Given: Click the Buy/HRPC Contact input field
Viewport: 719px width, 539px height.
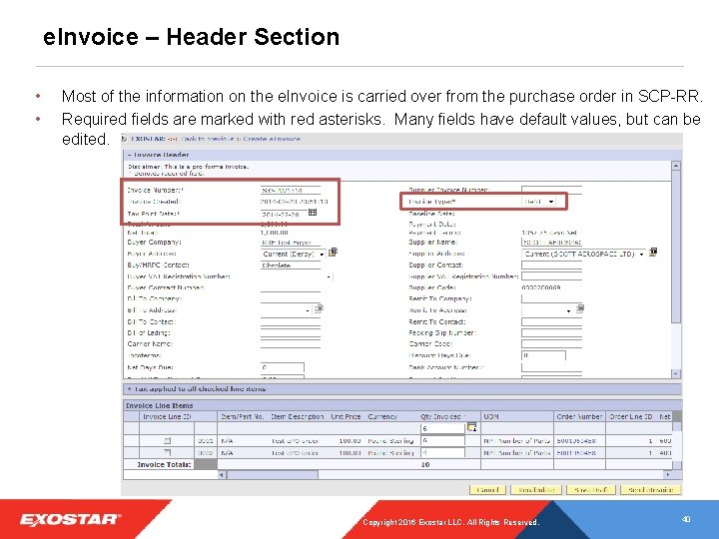Looking at the screenshot, I should (x=291, y=265).
